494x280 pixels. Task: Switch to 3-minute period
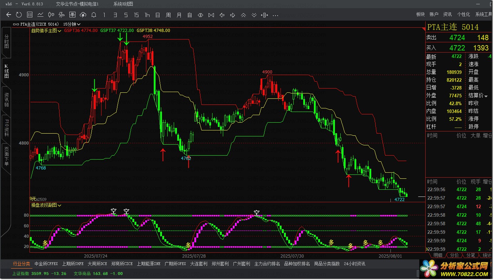coord(115,15)
